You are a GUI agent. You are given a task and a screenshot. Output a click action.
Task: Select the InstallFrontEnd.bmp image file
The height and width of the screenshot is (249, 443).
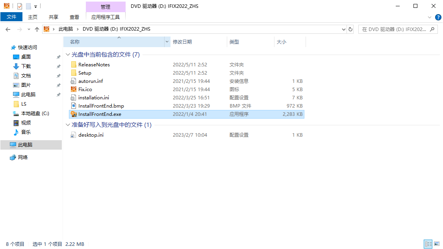click(101, 106)
